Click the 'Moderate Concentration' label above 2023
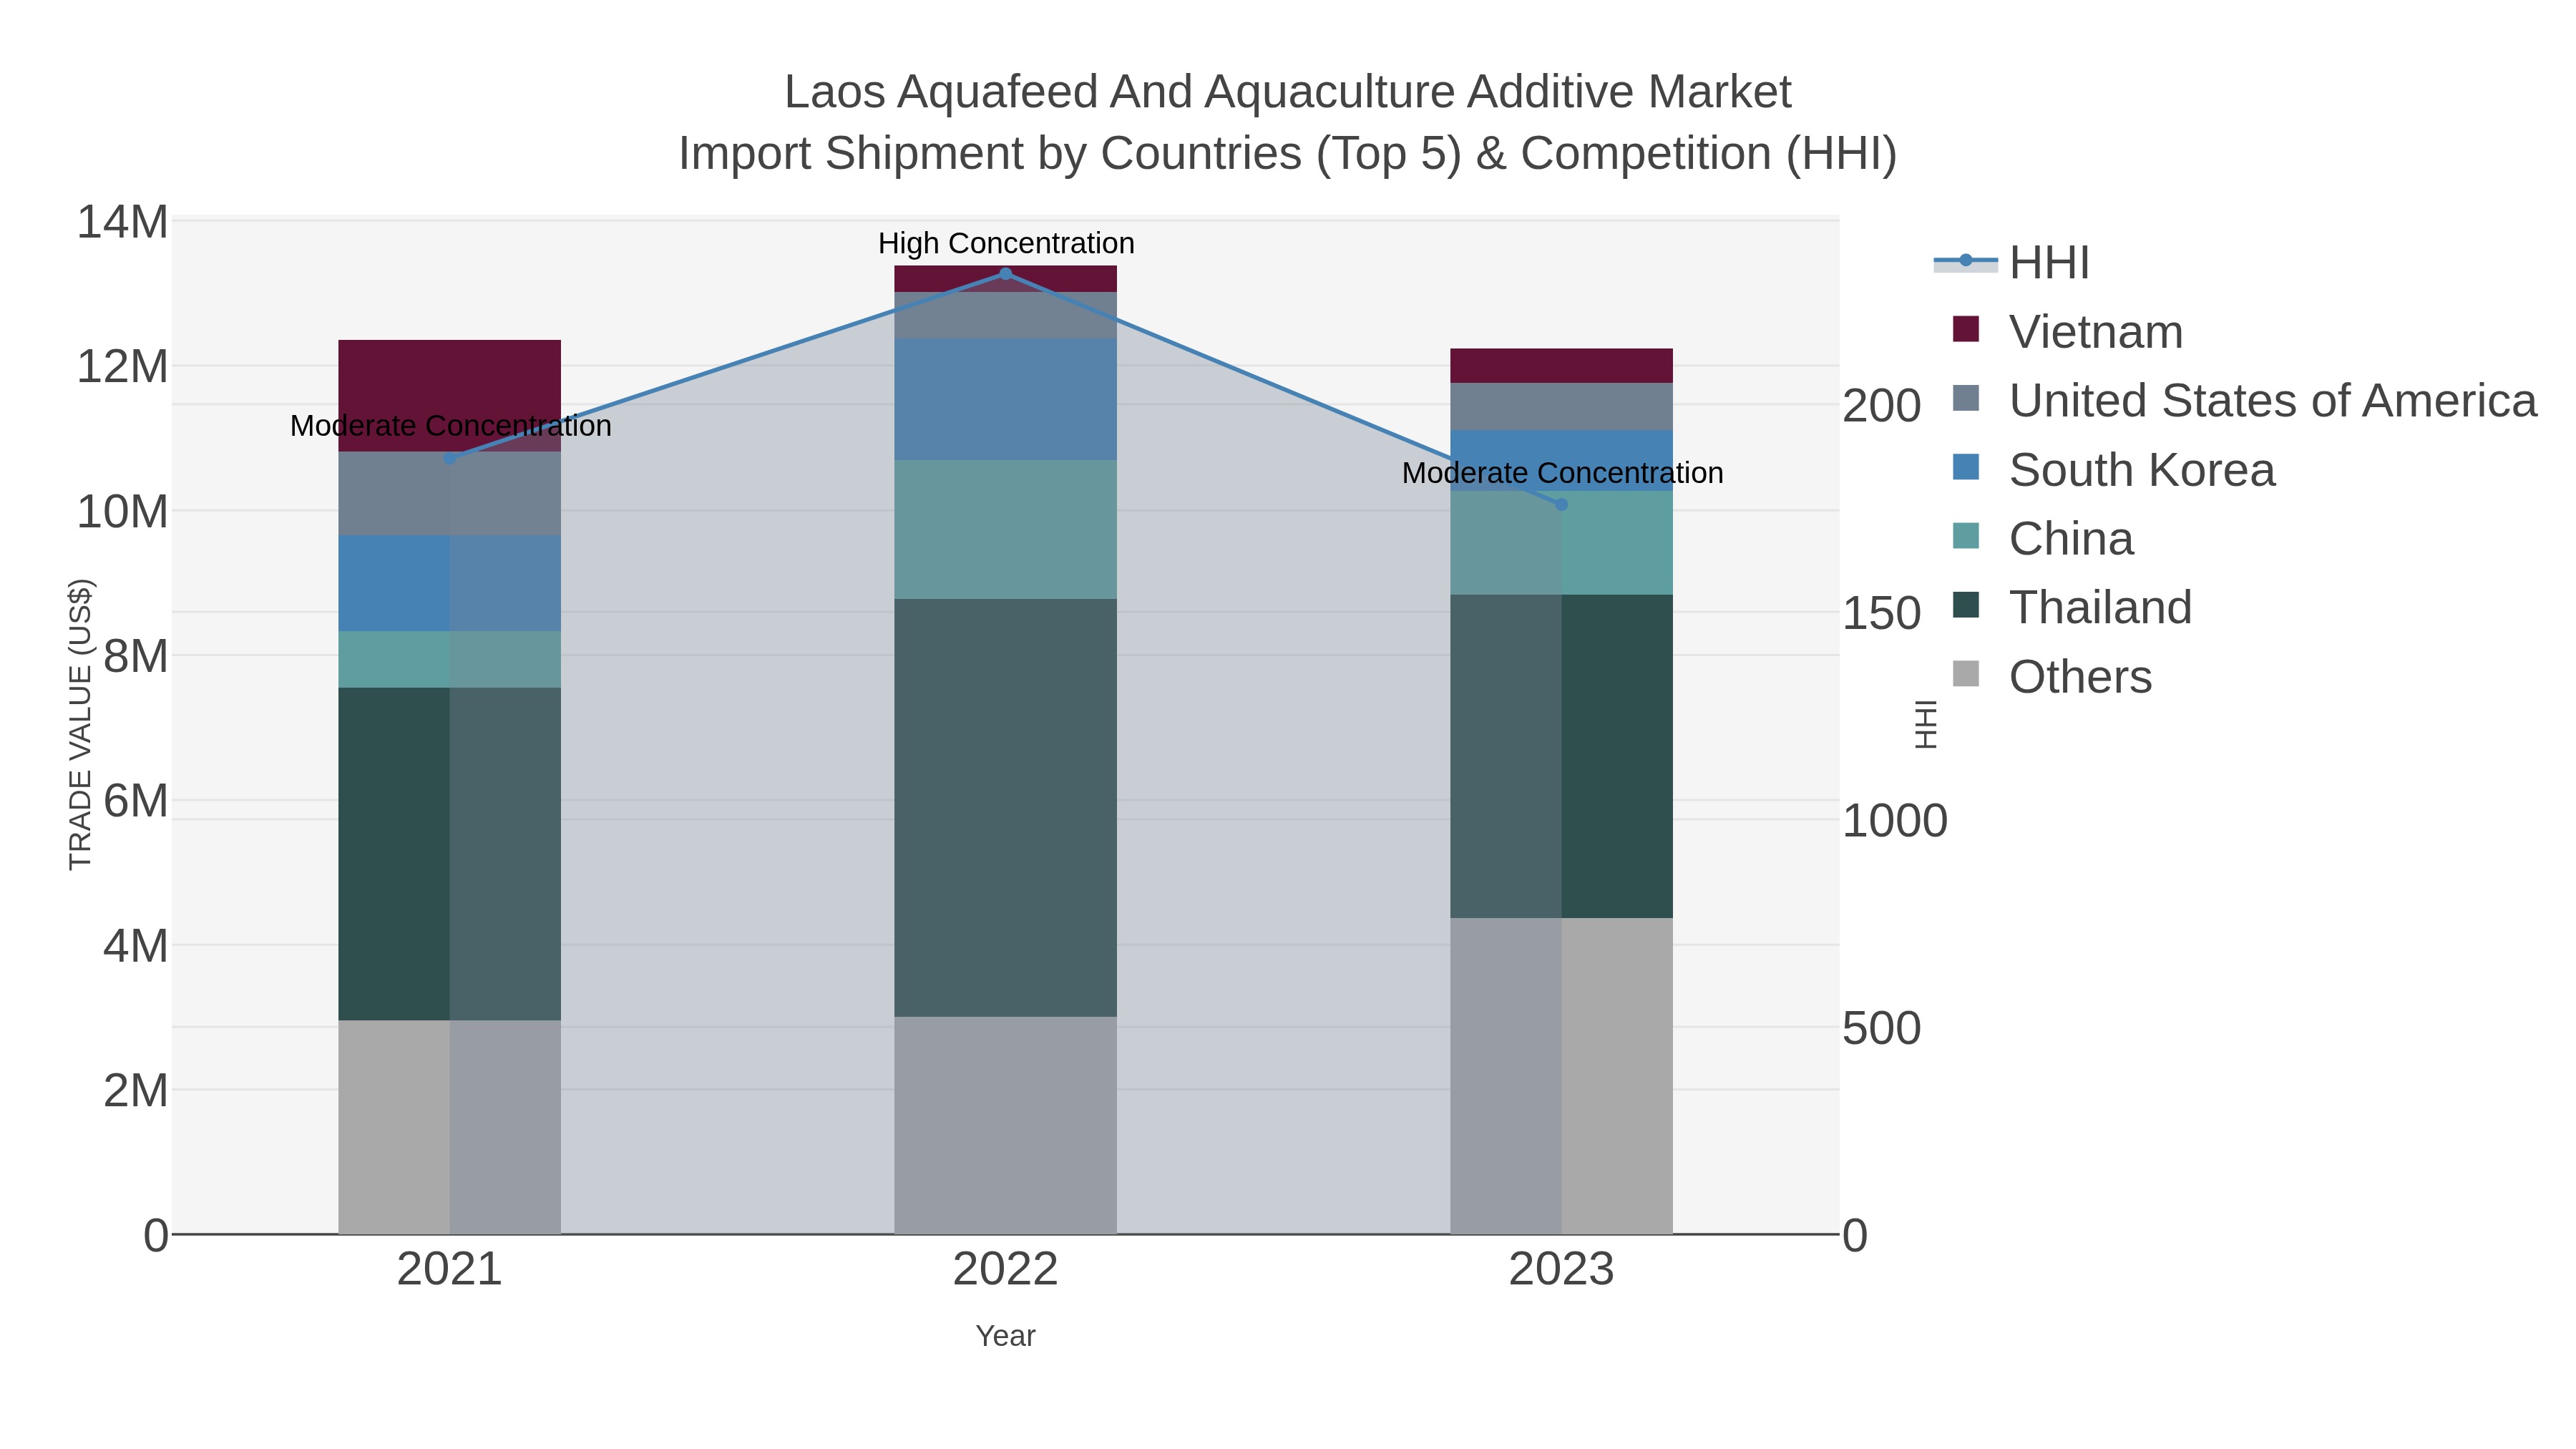 [1563, 473]
